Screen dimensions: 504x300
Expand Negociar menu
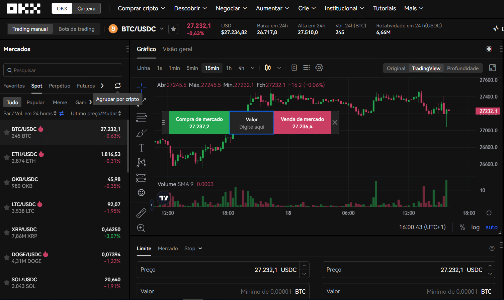[x=231, y=8]
